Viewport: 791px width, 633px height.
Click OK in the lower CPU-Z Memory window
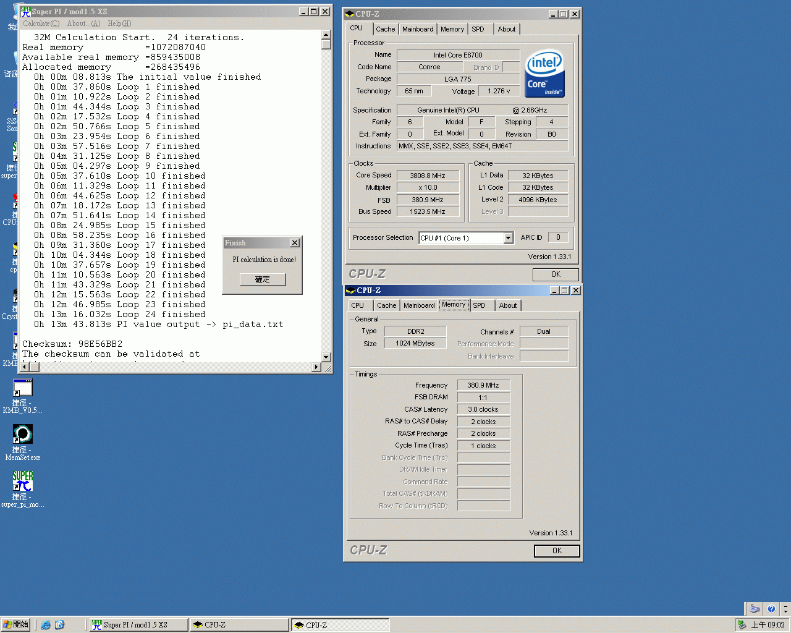click(557, 551)
